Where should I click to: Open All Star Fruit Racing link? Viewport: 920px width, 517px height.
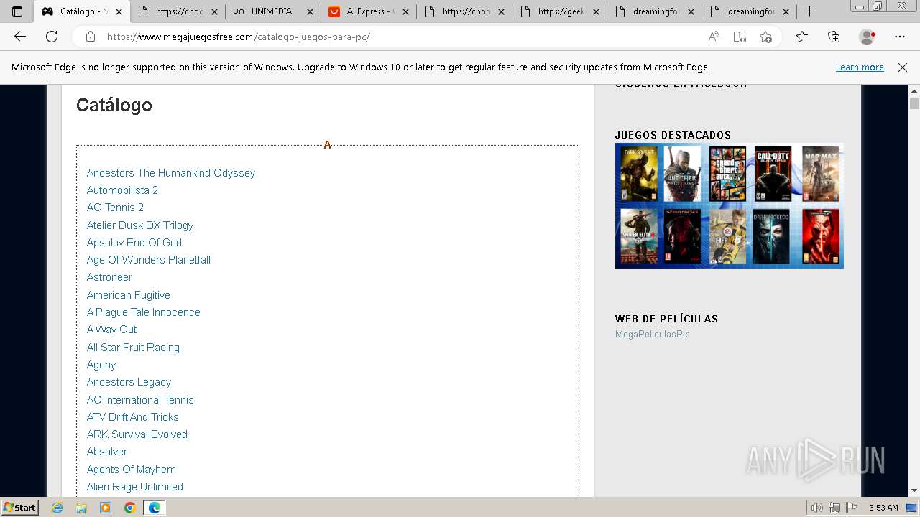[133, 348]
